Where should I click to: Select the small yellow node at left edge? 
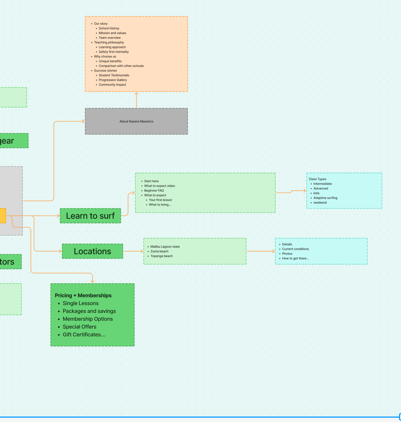(3, 216)
